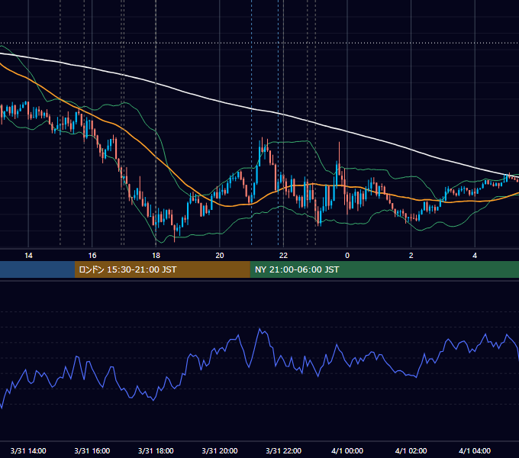This screenshot has height=458, width=519.
Task: Click the 4 hour label on price chart axis
Action: 475,256
